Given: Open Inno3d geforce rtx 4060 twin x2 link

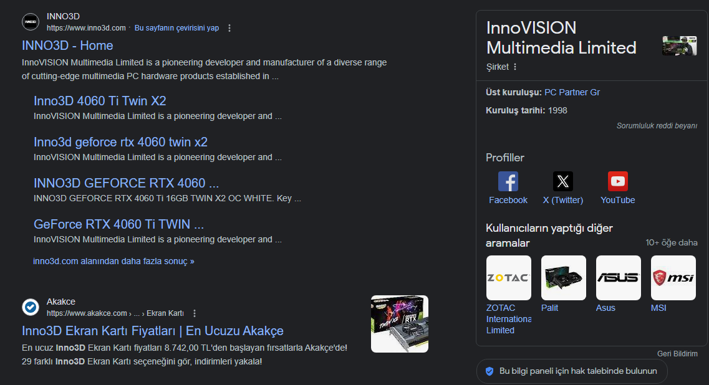Looking at the screenshot, I should (121, 142).
